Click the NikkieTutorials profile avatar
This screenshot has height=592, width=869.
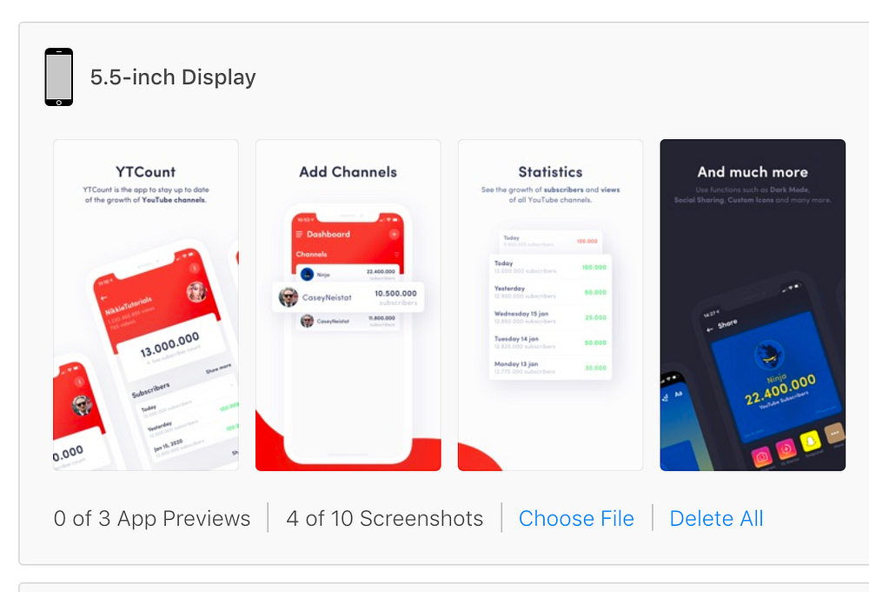click(196, 291)
